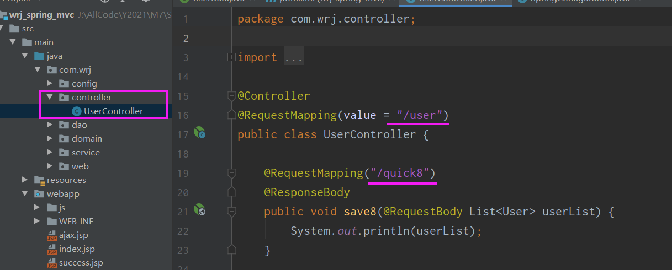Select the wrj_spring_mvc project root

42,15
